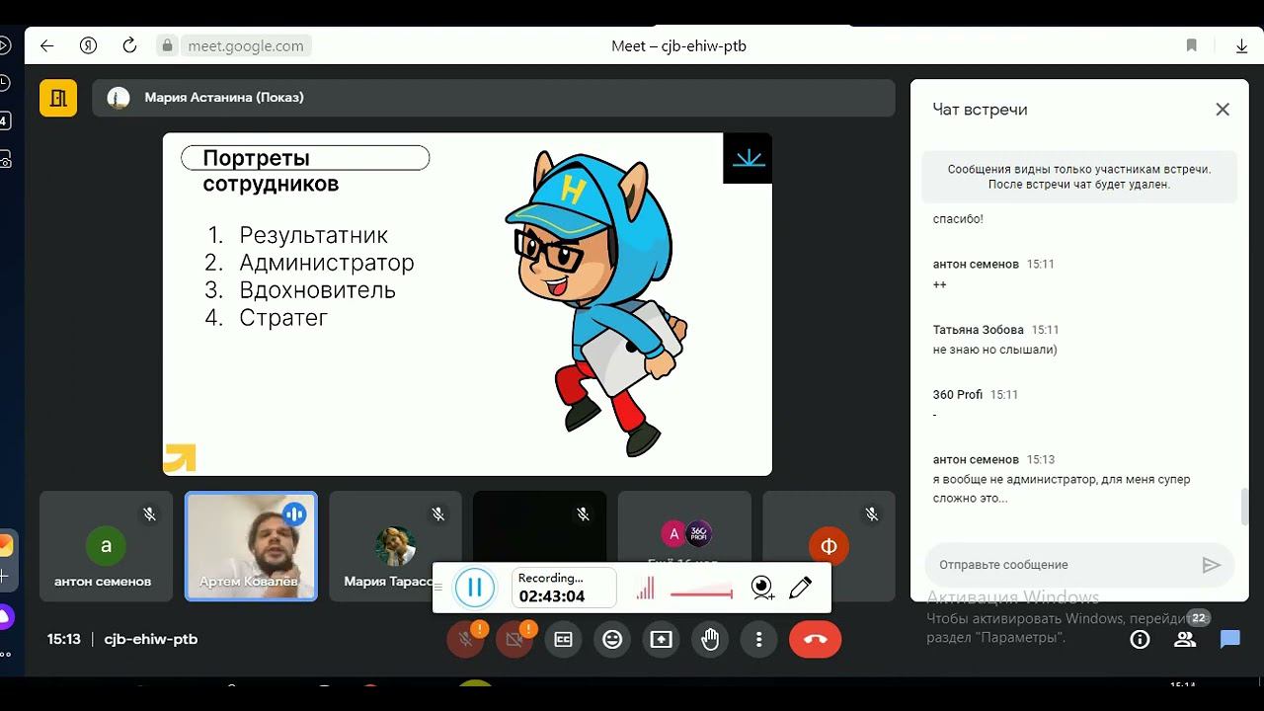
Task: Click the meeting code cjb-ehiw-ptb in the bottom bar
Action: (x=151, y=639)
